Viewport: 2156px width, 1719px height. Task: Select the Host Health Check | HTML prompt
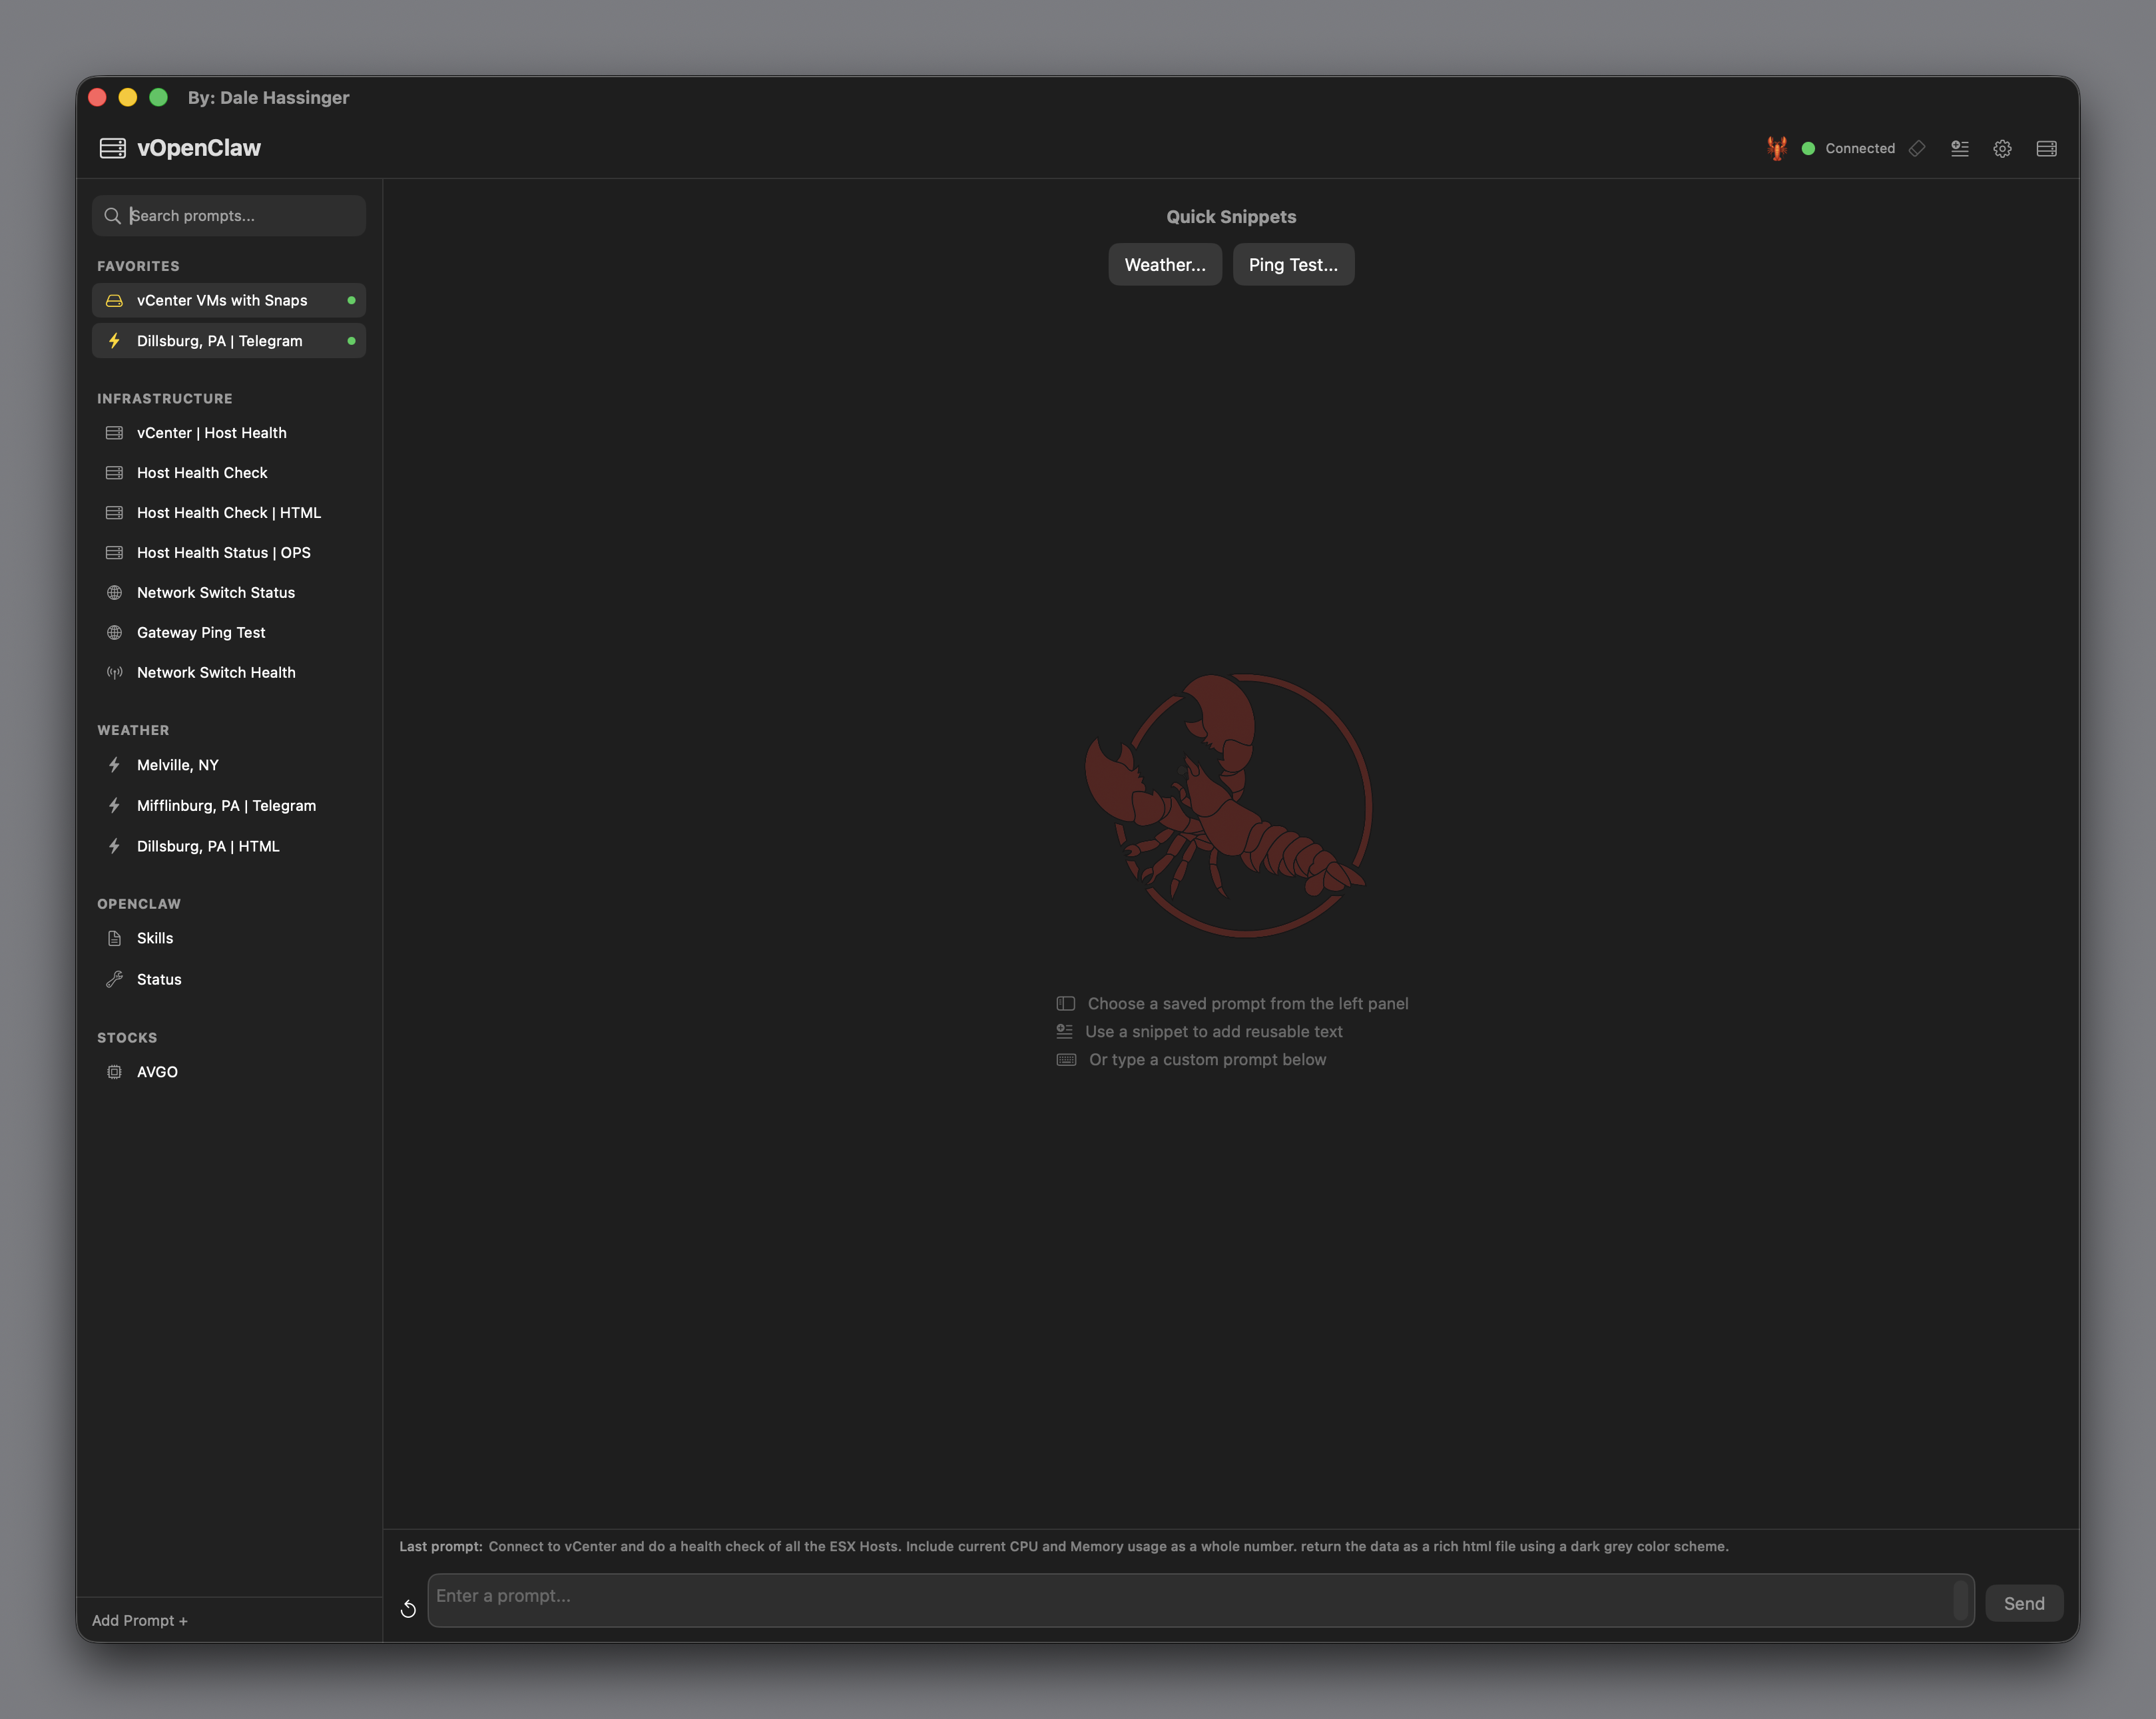point(228,512)
